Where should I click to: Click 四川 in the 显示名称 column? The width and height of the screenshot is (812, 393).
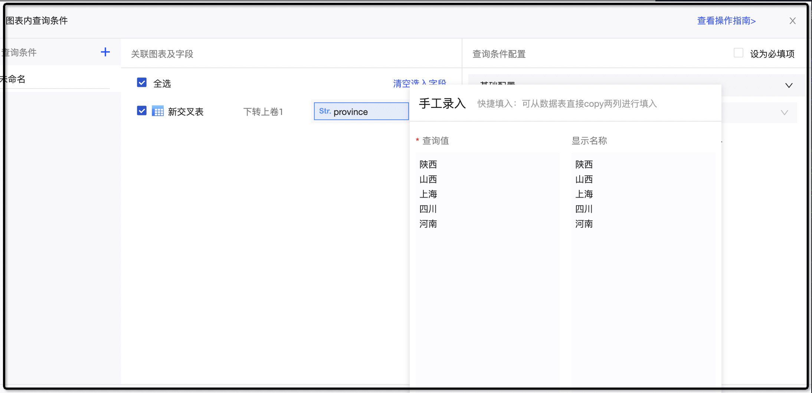(584, 209)
